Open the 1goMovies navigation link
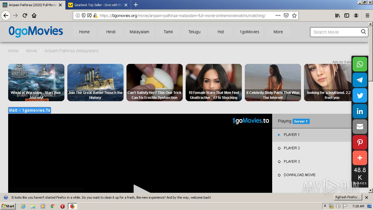This screenshot has width=373, height=210. 249,32
